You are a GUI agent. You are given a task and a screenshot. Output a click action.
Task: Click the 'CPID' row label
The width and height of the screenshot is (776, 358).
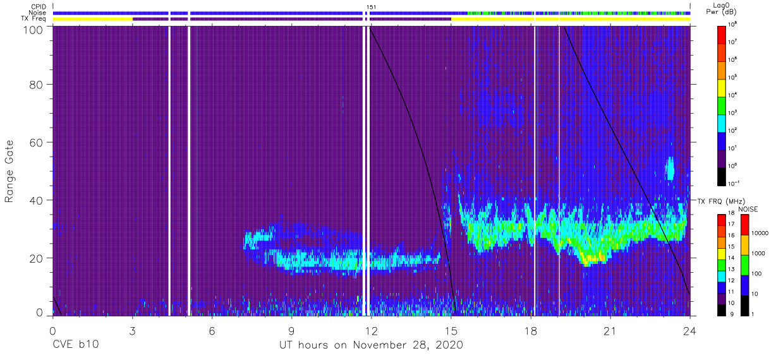tap(39, 6)
